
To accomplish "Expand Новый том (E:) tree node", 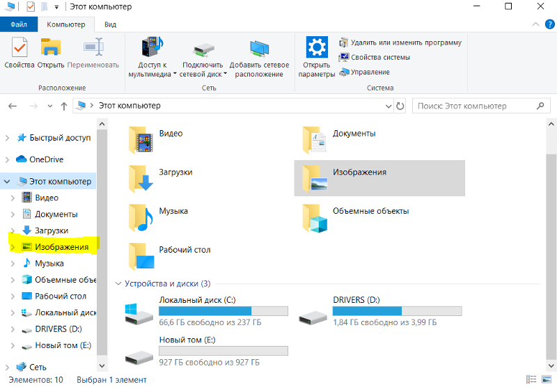I will 13,345.
